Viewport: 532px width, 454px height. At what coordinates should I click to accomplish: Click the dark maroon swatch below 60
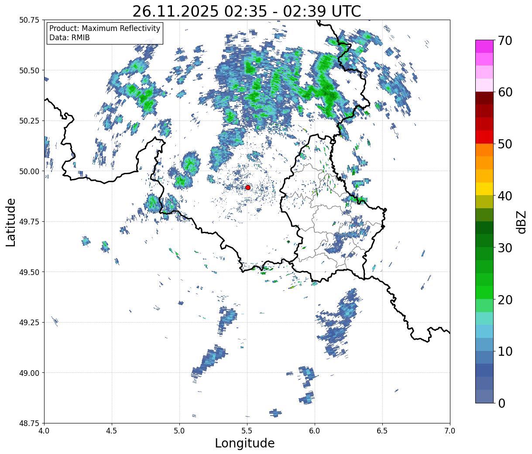click(x=484, y=98)
